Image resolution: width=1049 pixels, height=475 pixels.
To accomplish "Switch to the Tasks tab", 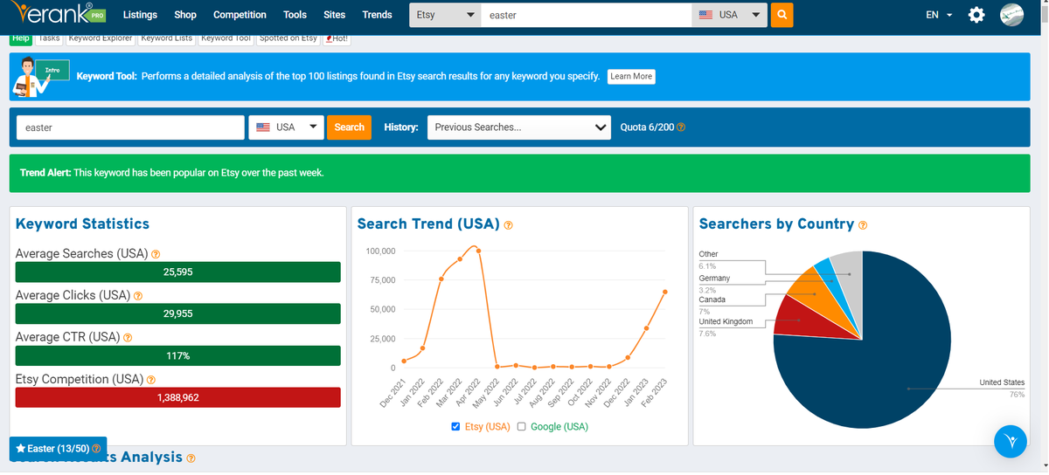I will point(49,38).
